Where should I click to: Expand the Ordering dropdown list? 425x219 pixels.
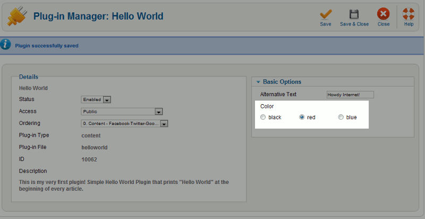point(125,123)
